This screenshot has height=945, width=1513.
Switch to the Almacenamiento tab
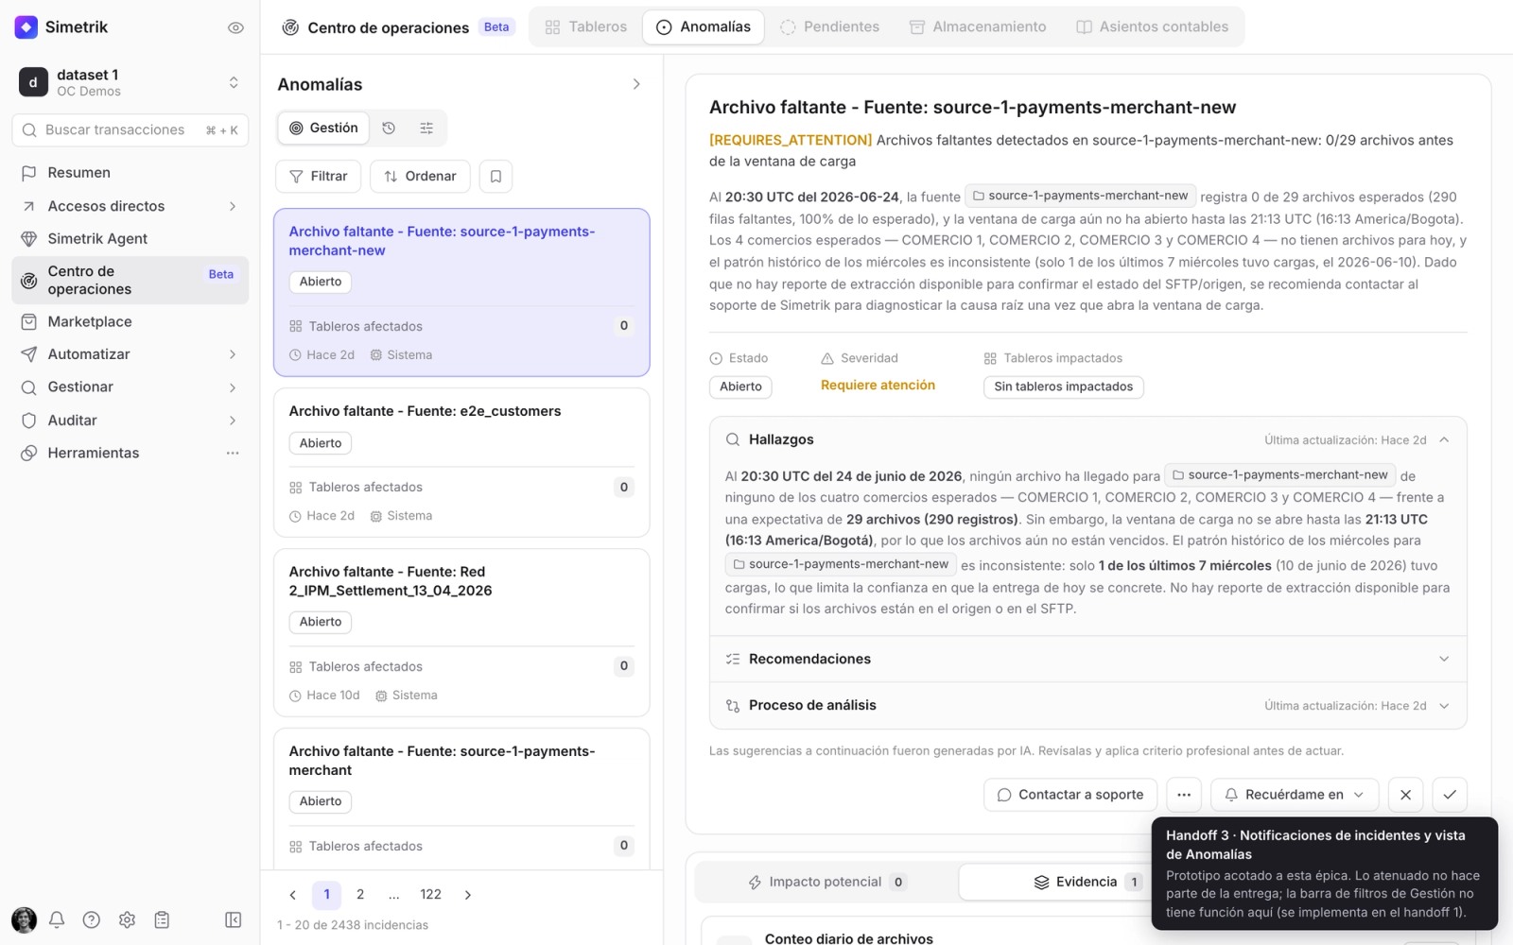978,27
